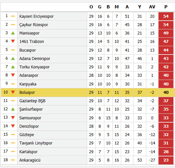
Task: Click the Gaziantep BŞB team name
Action: [32, 101]
